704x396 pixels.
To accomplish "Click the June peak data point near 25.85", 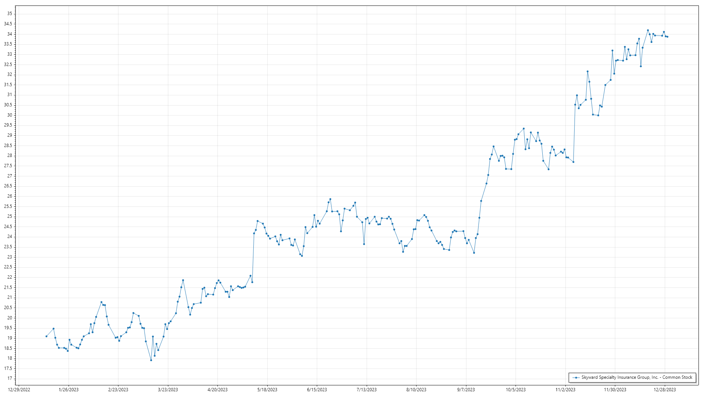I will (330, 199).
